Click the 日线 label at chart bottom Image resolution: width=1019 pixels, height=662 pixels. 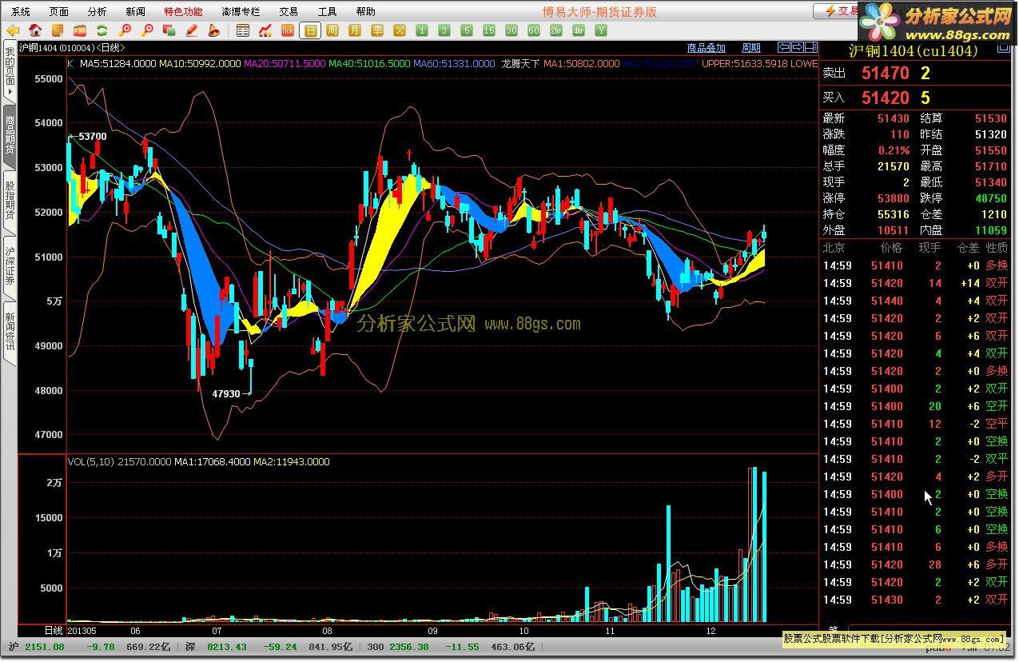point(54,630)
